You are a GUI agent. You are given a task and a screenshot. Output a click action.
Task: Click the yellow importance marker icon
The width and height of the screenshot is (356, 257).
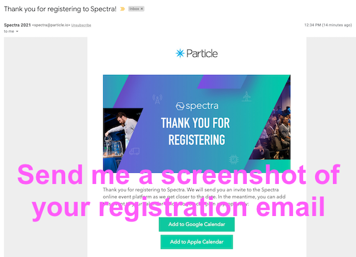pos(123,9)
